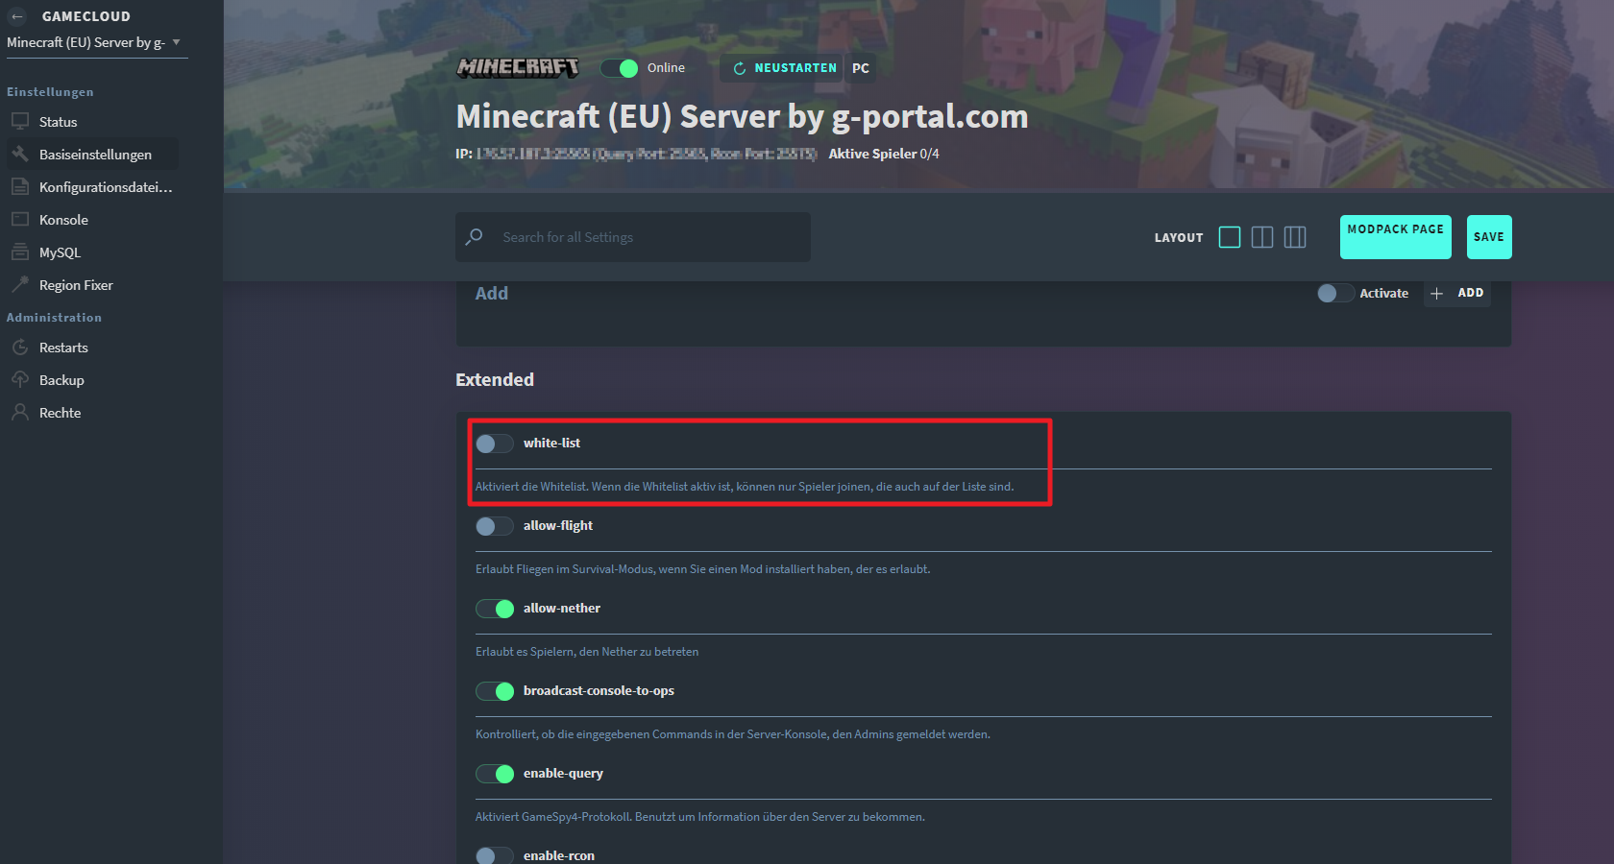
Task: Select the Konfigurationsdateien file icon
Action: [21, 186]
